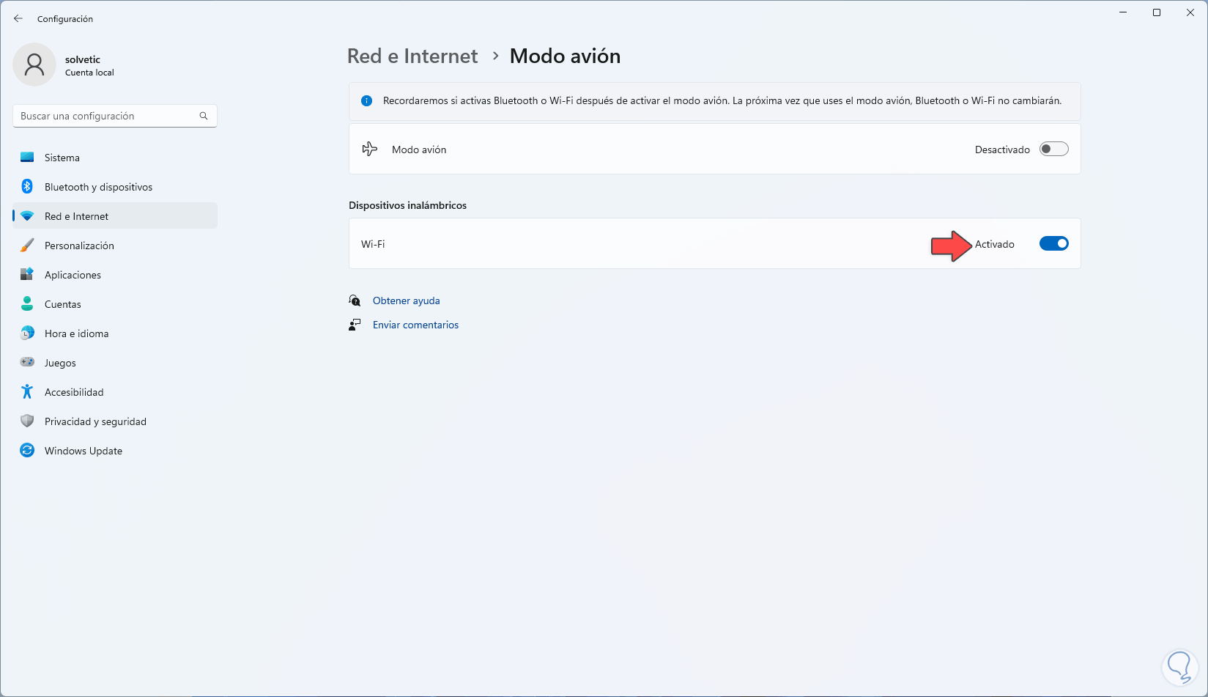Image resolution: width=1208 pixels, height=697 pixels.
Task: Go to Aplicaciones in the sidebar
Action: click(x=73, y=275)
